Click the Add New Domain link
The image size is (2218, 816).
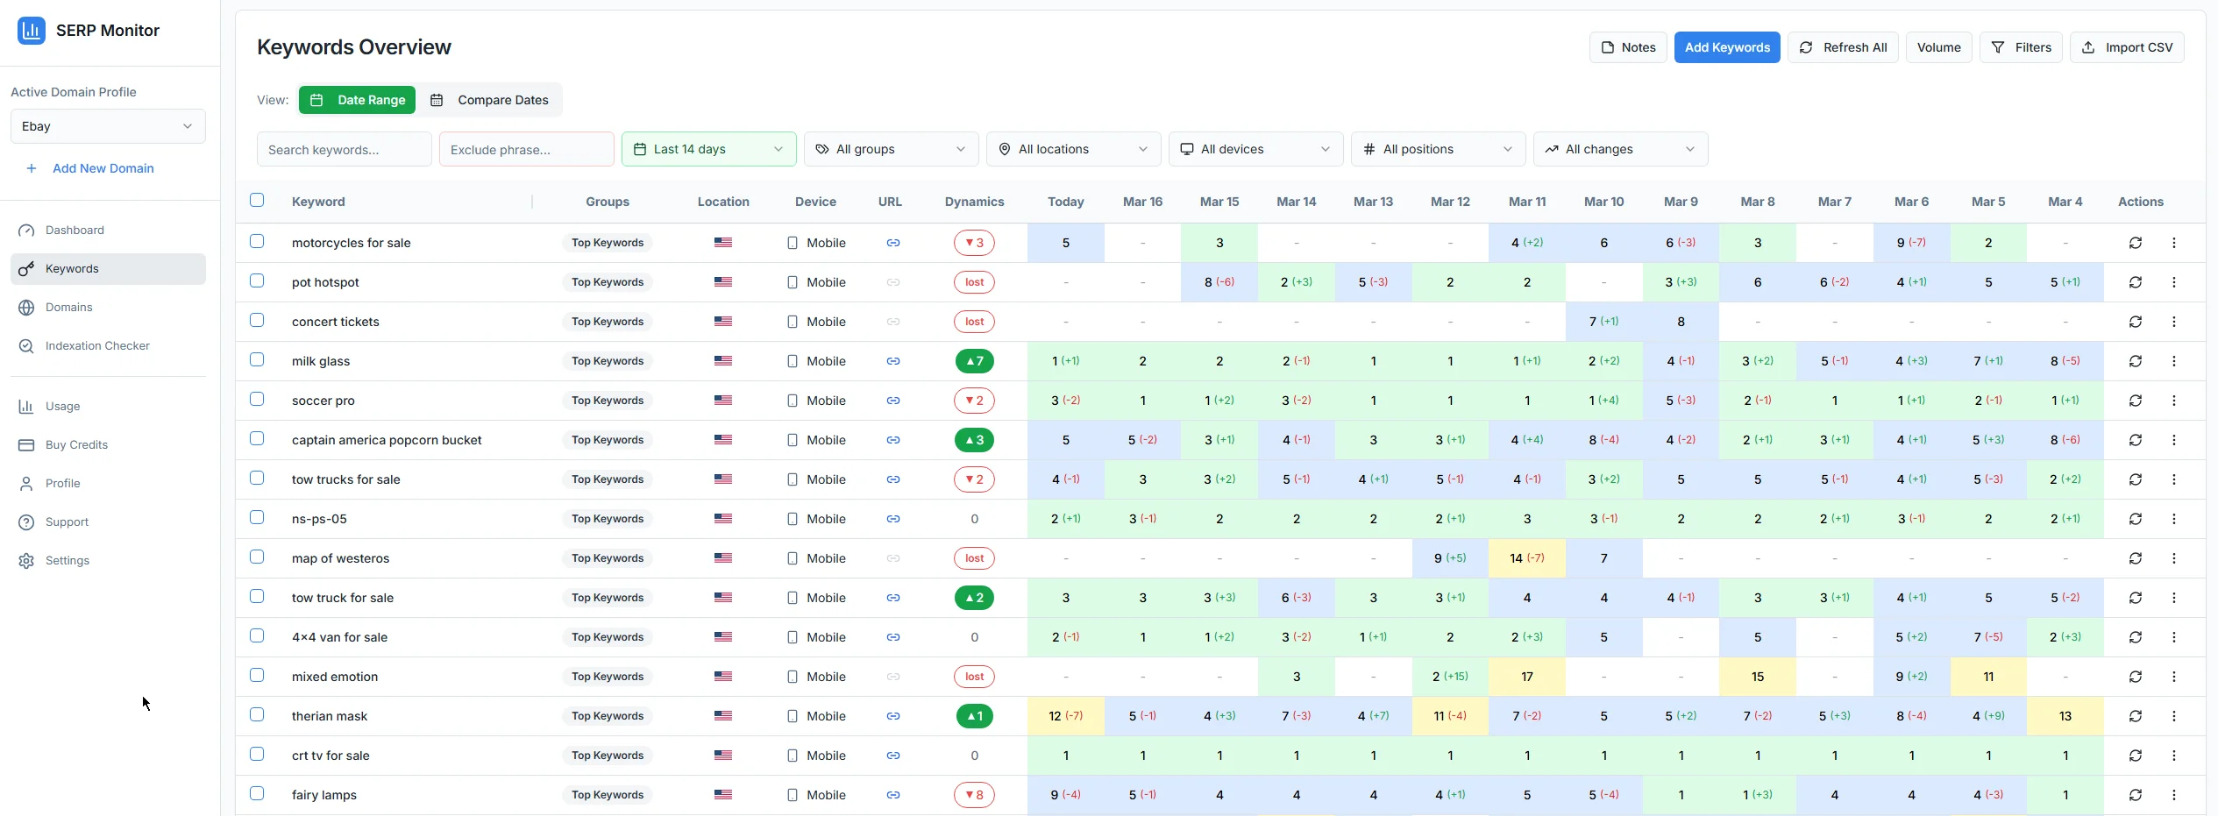(x=103, y=168)
